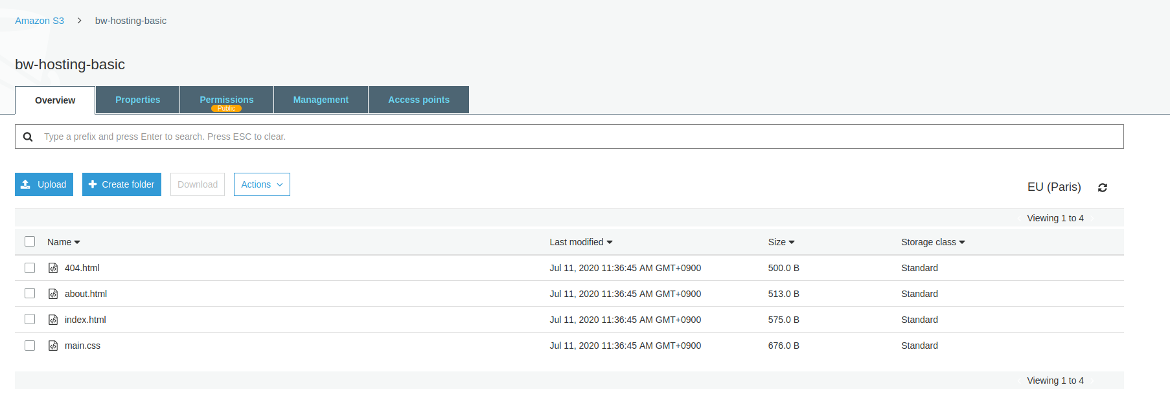The width and height of the screenshot is (1170, 418).
Task: Select the index.html row checkbox
Action: [x=30, y=320]
